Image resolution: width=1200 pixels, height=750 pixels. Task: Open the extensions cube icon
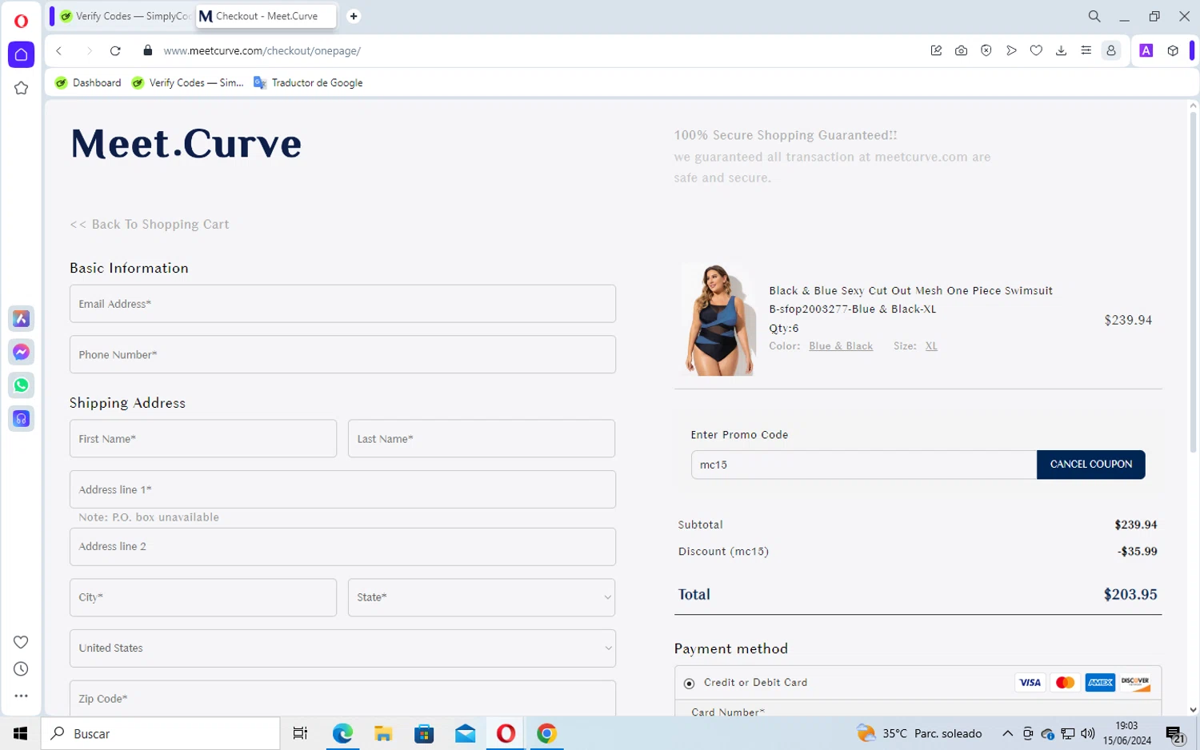point(1173,50)
